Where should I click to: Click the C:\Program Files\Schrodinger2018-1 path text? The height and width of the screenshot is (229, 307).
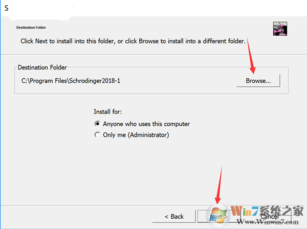pos(71,81)
